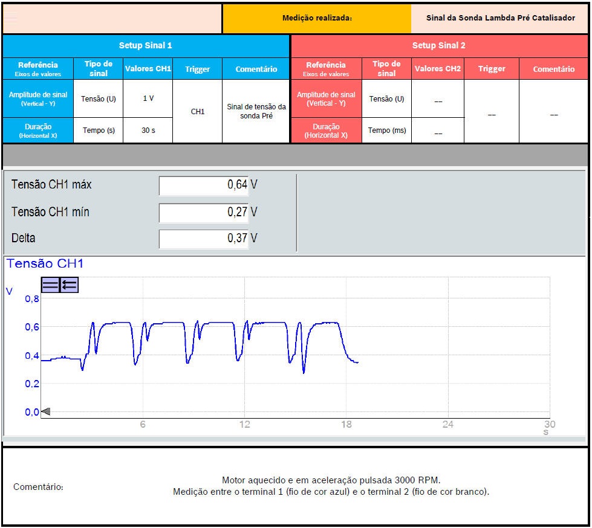Click the 1 V Valores CH1 cell
592x528 pixels.
point(148,98)
